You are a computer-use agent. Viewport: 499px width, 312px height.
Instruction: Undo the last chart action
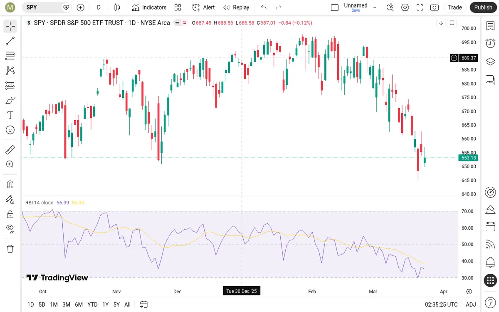264,7
